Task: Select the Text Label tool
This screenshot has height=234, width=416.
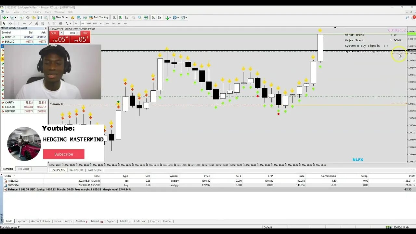Action: [x=55, y=23]
